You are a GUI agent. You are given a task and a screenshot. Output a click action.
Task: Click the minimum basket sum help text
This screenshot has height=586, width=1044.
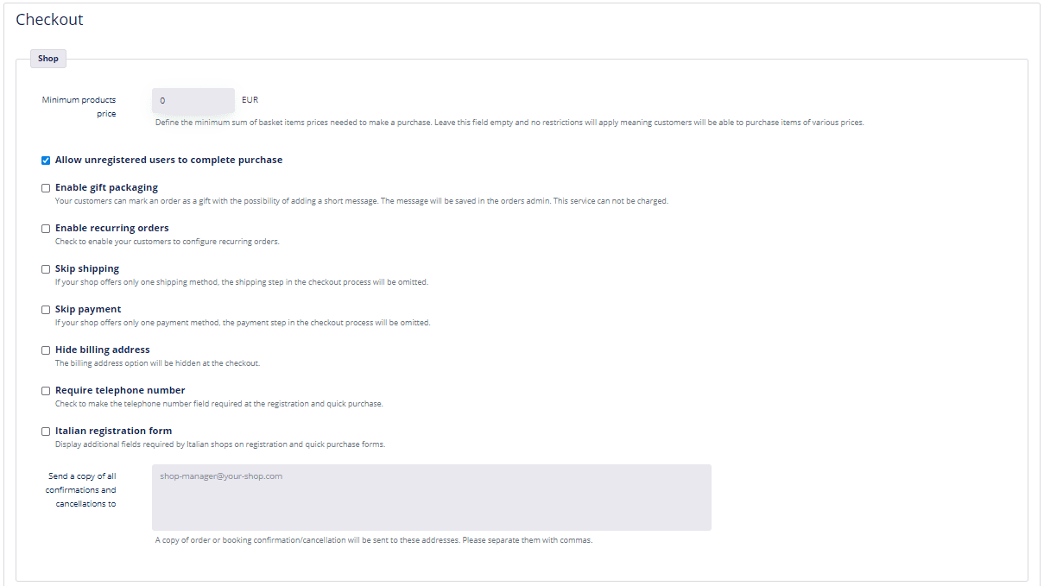click(509, 123)
